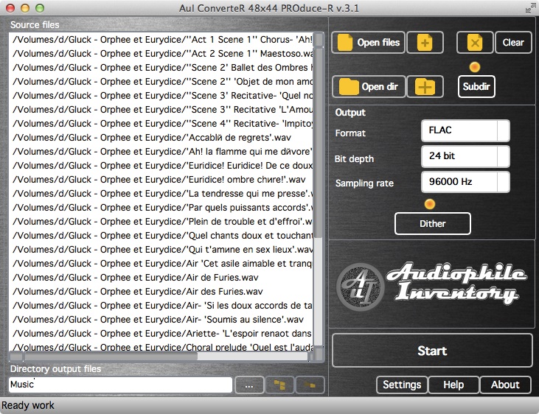The width and height of the screenshot is (539, 414).
Task: Select the Air 'Cet asile aimable' row
Action: pos(161,264)
